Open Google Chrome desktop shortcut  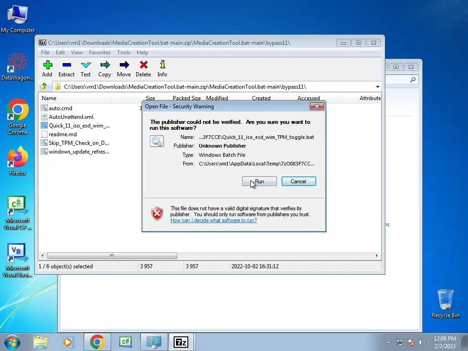[x=18, y=117]
